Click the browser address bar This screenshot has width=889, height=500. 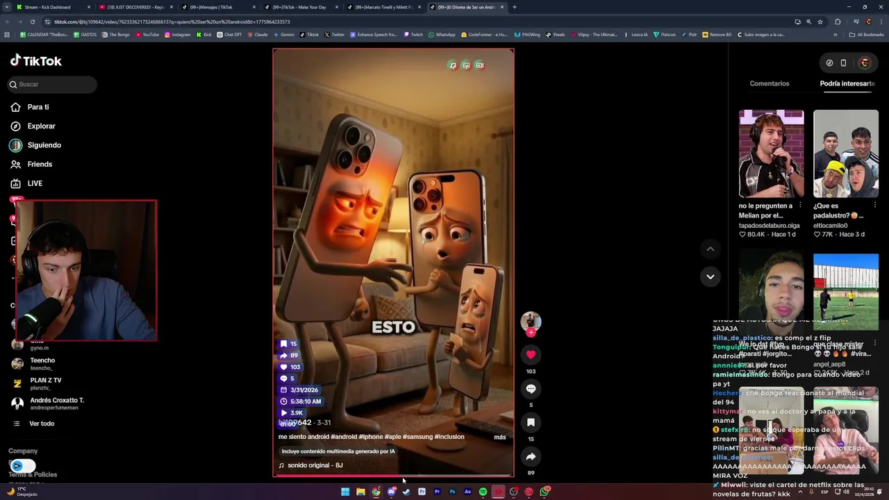coord(417,22)
